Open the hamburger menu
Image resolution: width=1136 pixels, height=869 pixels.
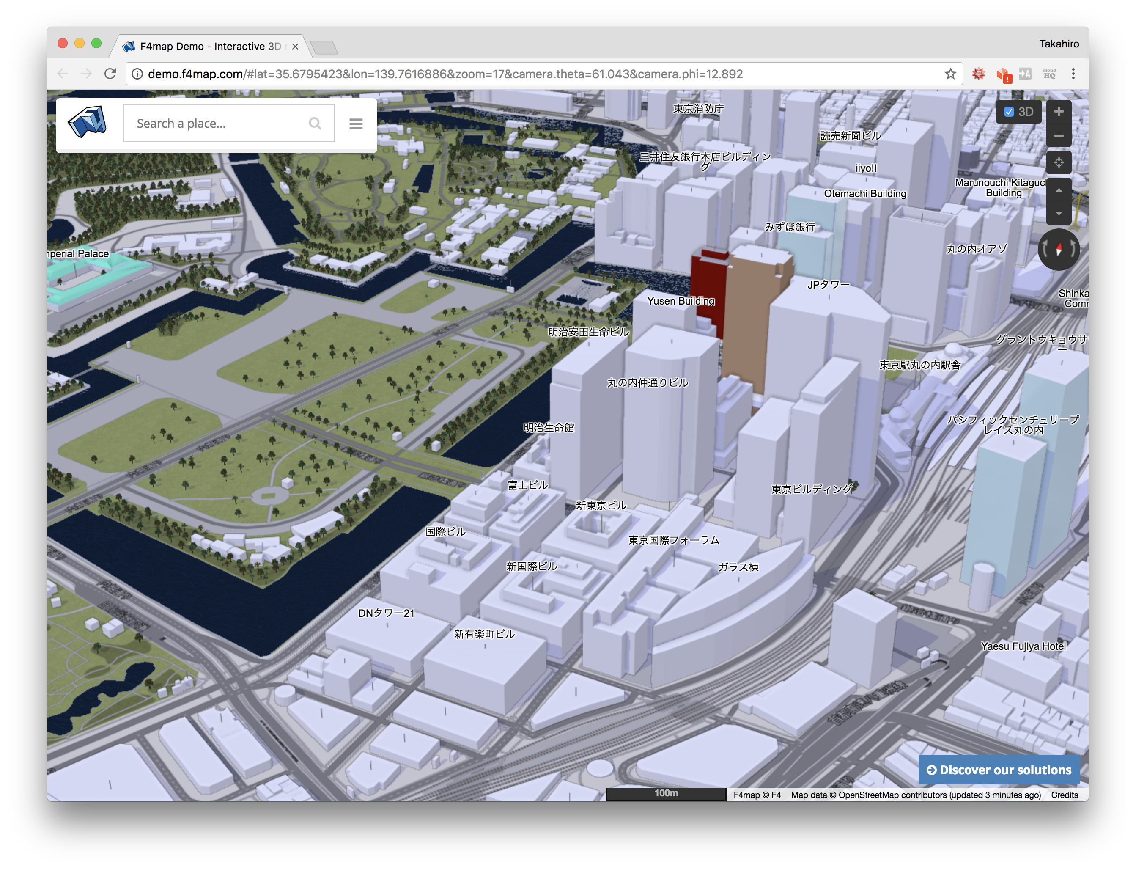(x=356, y=124)
